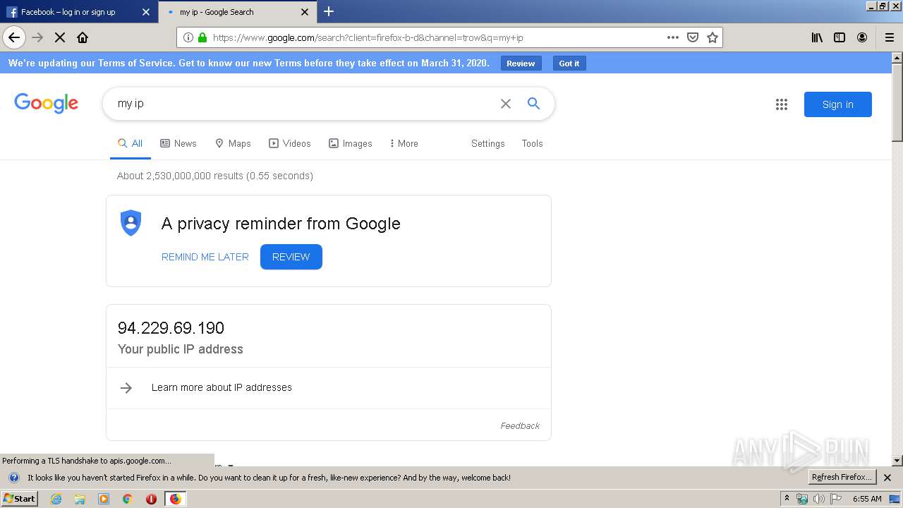Select the 94.229.69.190 IP address text
Screen dimensions: 903x508
171,328
